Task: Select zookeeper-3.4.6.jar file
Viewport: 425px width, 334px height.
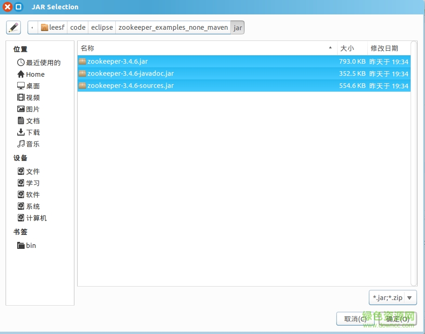Action: [x=117, y=61]
